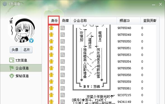Click the gray medal icon in row 90765054
Viewport: 165px width, 104px height.
click(x=63, y=62)
